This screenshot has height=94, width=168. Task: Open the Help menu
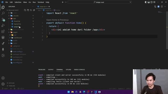47,2
